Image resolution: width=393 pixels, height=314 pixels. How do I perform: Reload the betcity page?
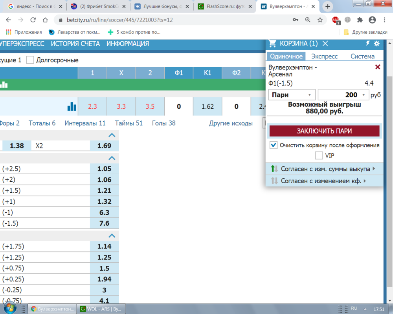pyautogui.click(x=33, y=20)
